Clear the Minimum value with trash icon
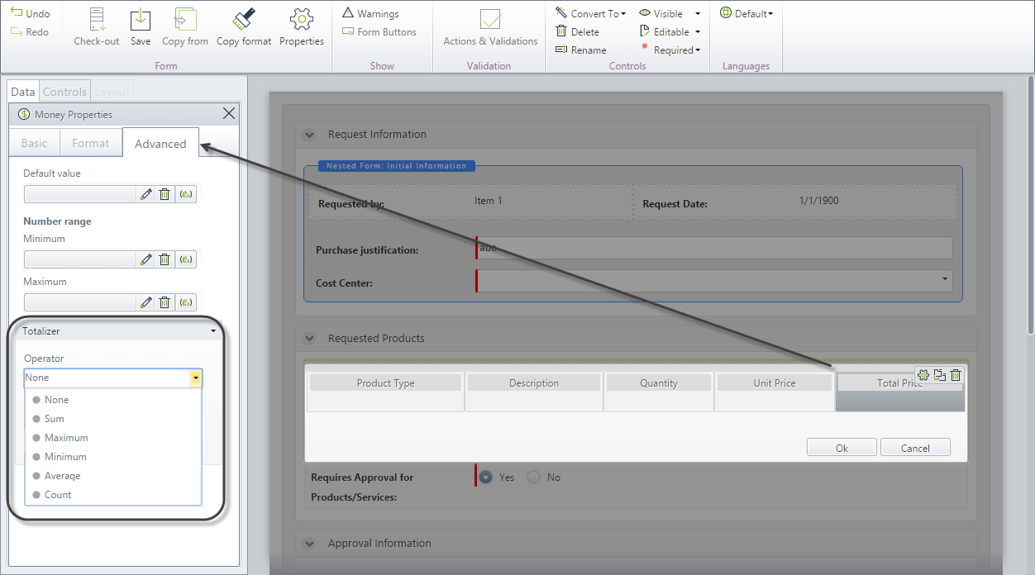The image size is (1035, 575). (x=165, y=259)
